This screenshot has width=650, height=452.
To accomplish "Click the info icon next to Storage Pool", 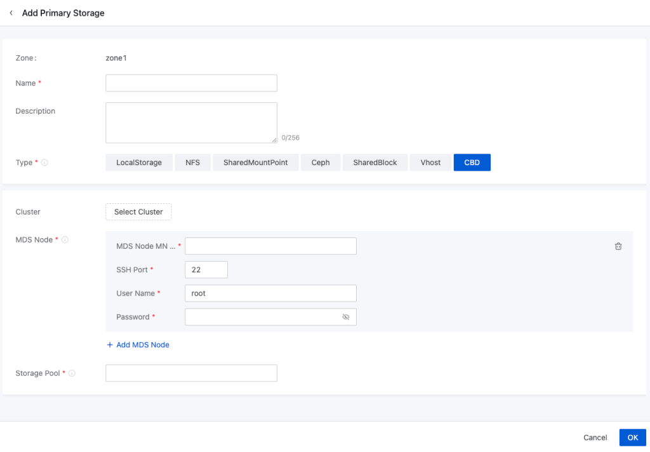I will (x=72, y=373).
